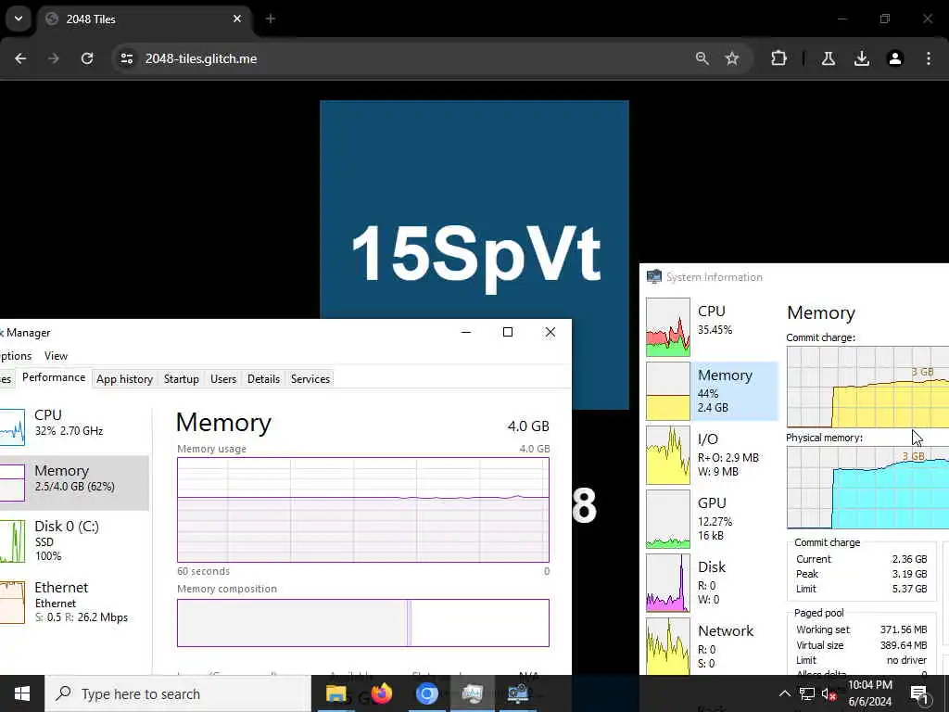
Task: Open the Chrome profile avatar
Action: pyautogui.click(x=895, y=58)
